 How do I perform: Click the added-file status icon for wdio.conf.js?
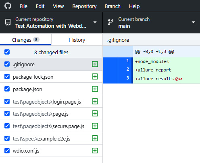coord(95,151)
